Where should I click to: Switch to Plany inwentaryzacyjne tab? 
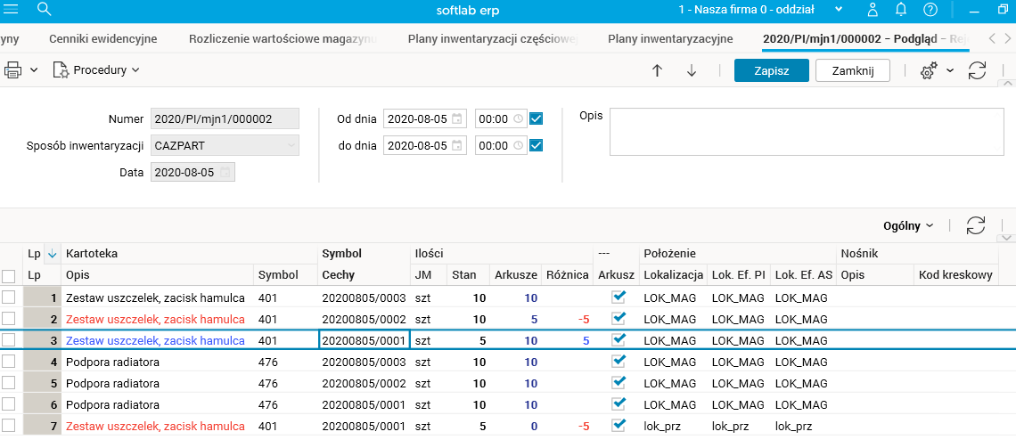[670, 39]
